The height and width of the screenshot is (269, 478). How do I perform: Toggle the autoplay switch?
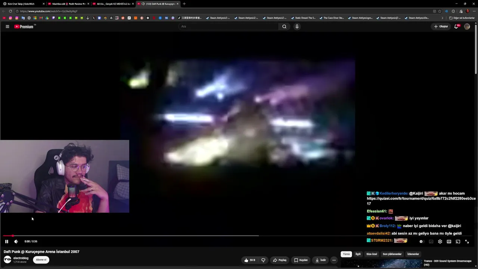click(421, 241)
